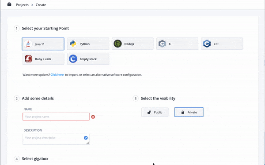This screenshot has width=265, height=165.
Task: Pick the C stack option
Action: (177, 44)
